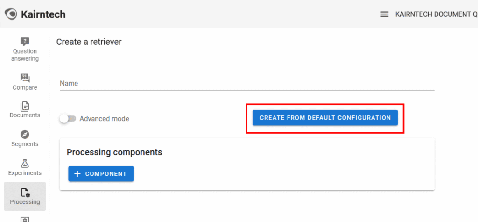Open the Kairntech Document project title menu
478x222 pixels.
(434, 14)
